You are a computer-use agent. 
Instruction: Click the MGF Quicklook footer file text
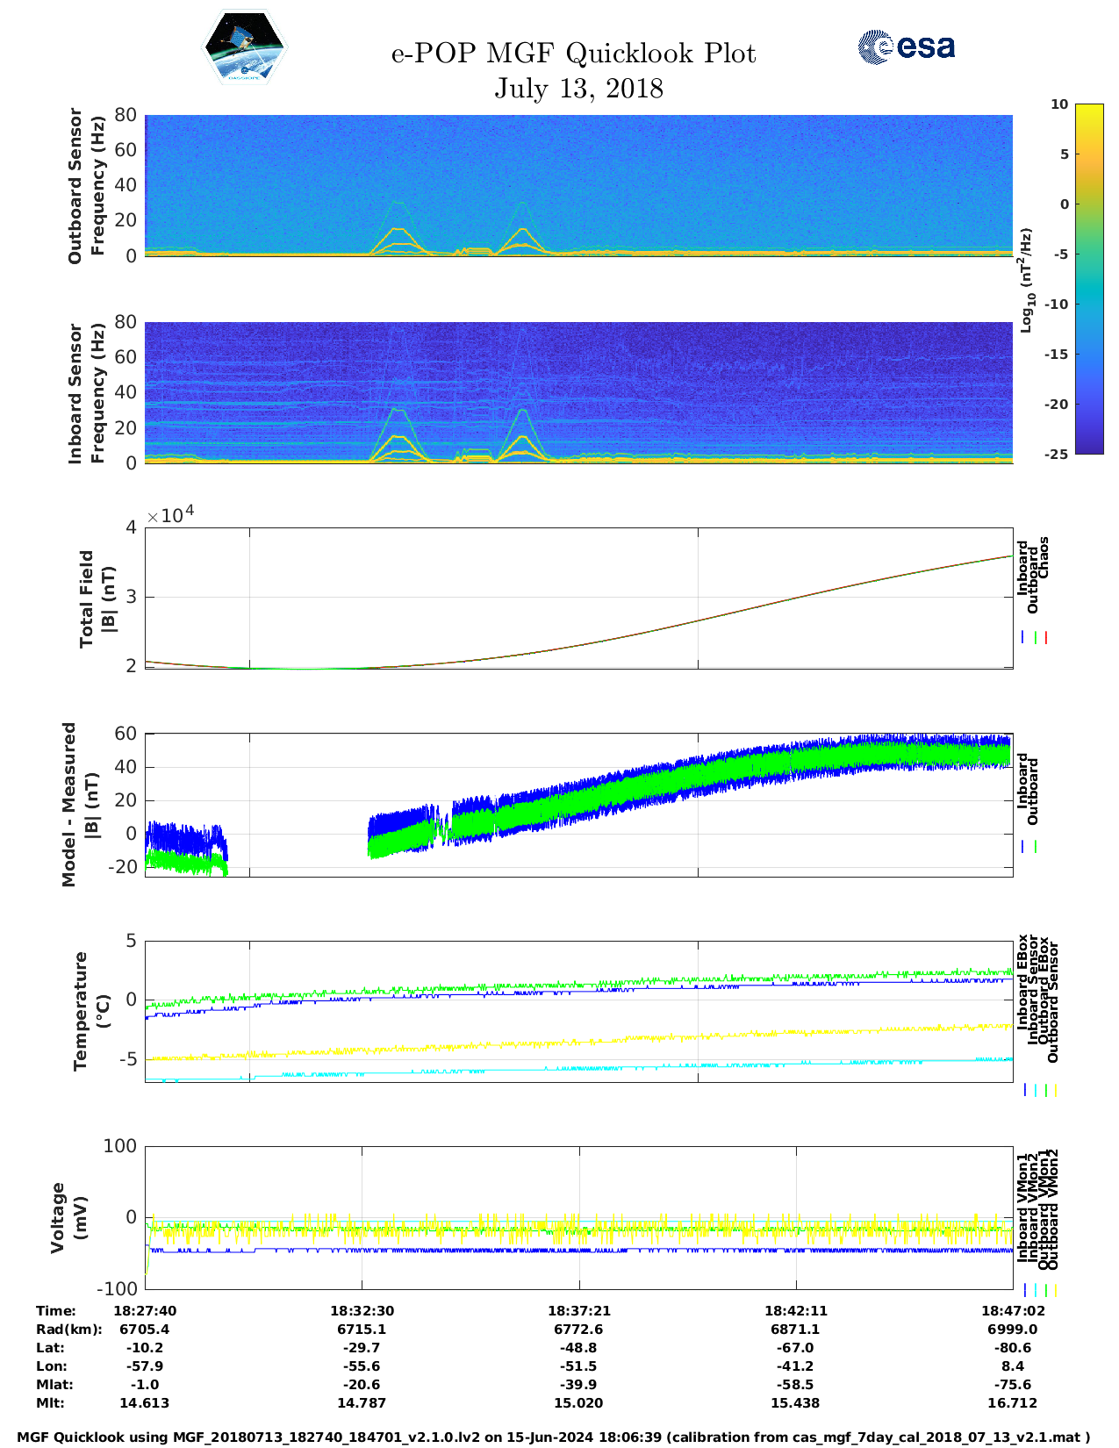click(553, 1437)
